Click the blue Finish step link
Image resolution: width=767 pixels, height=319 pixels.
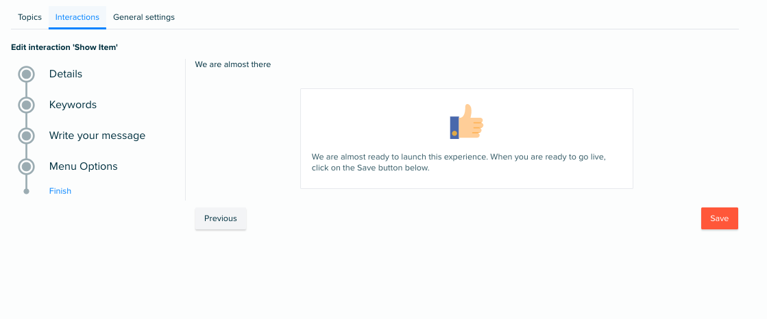(60, 191)
